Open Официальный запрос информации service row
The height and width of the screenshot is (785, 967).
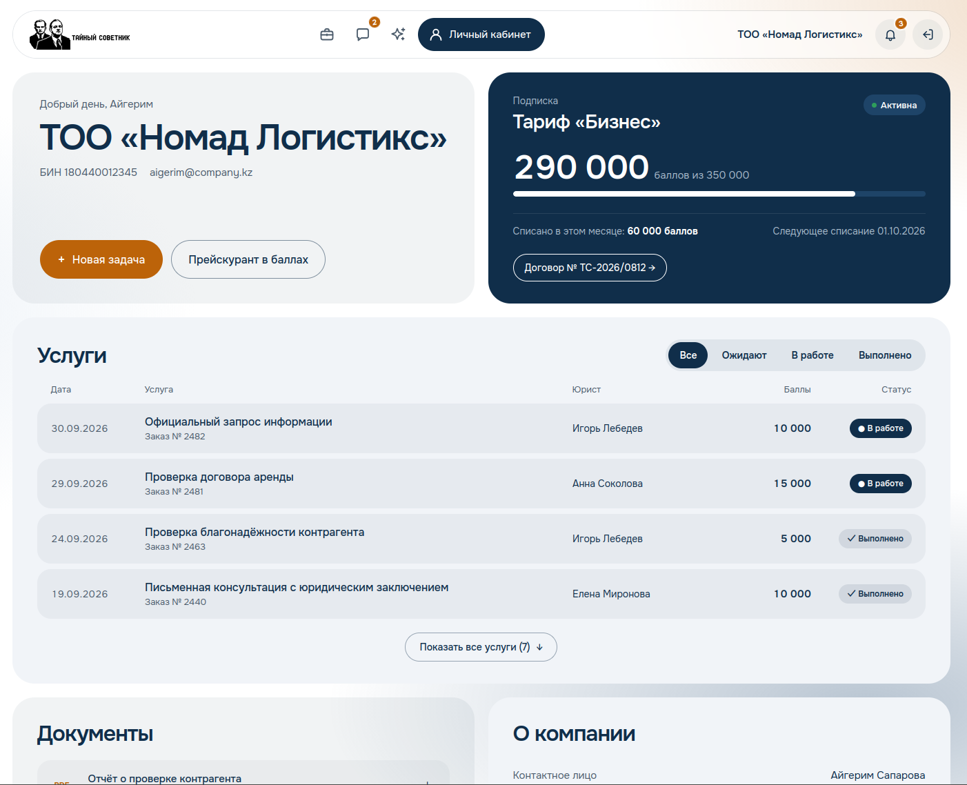(x=481, y=428)
